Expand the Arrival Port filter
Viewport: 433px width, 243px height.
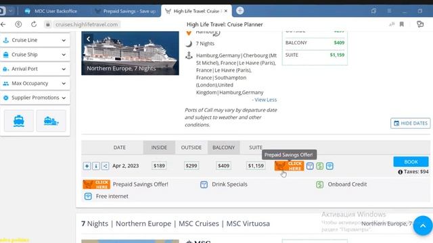click(x=35, y=69)
